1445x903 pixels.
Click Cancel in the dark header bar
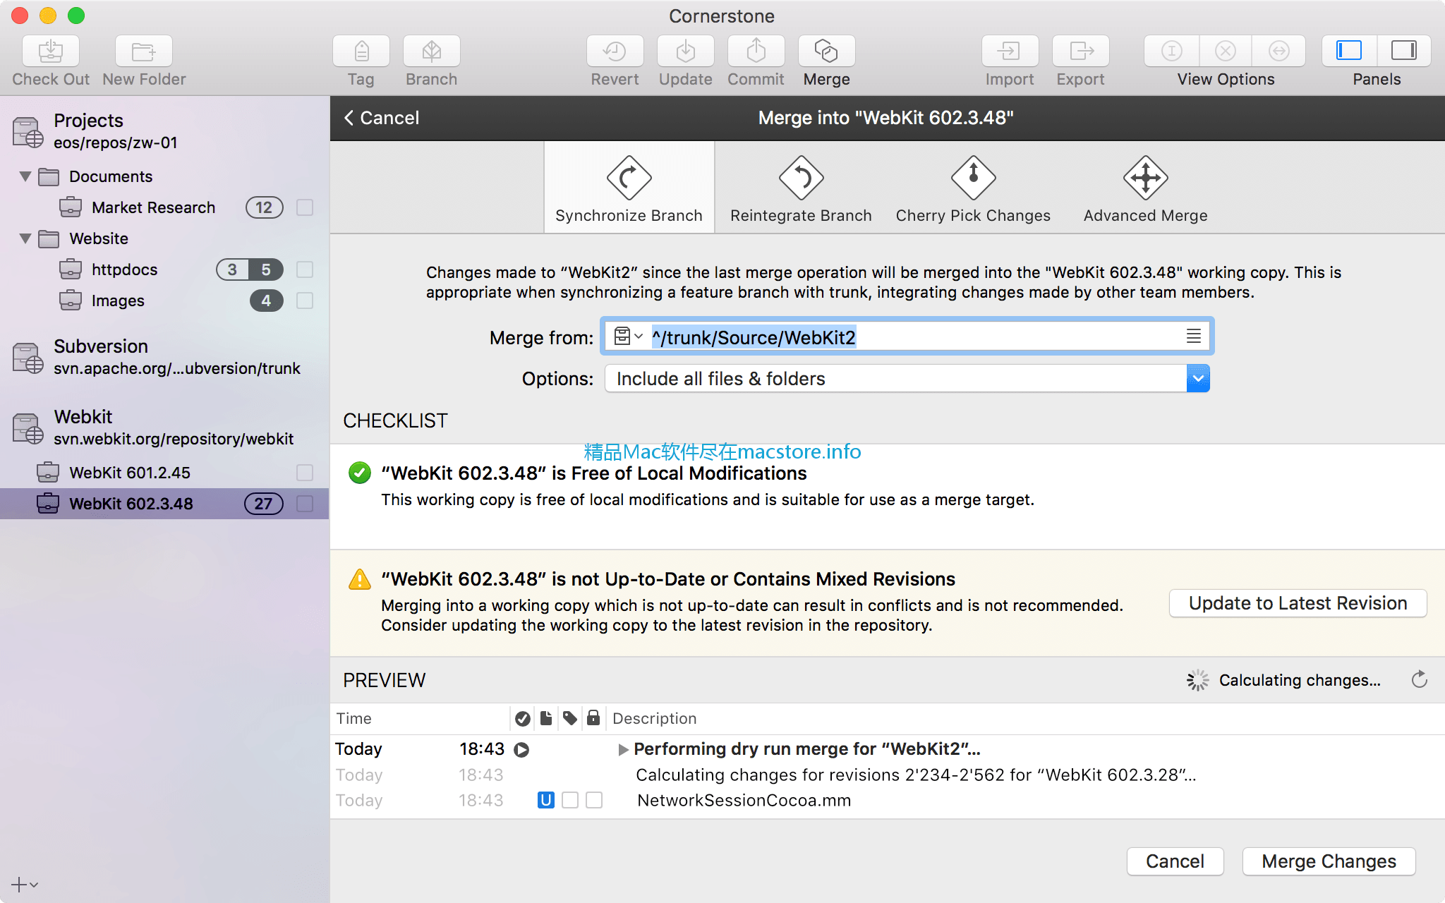pos(382,118)
